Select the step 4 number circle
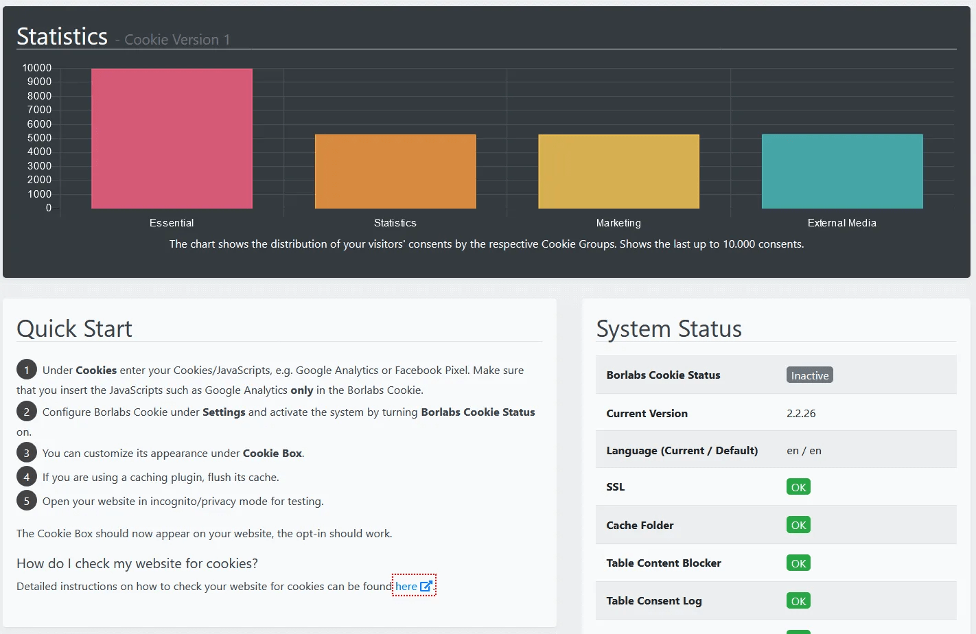976x634 pixels. [27, 477]
